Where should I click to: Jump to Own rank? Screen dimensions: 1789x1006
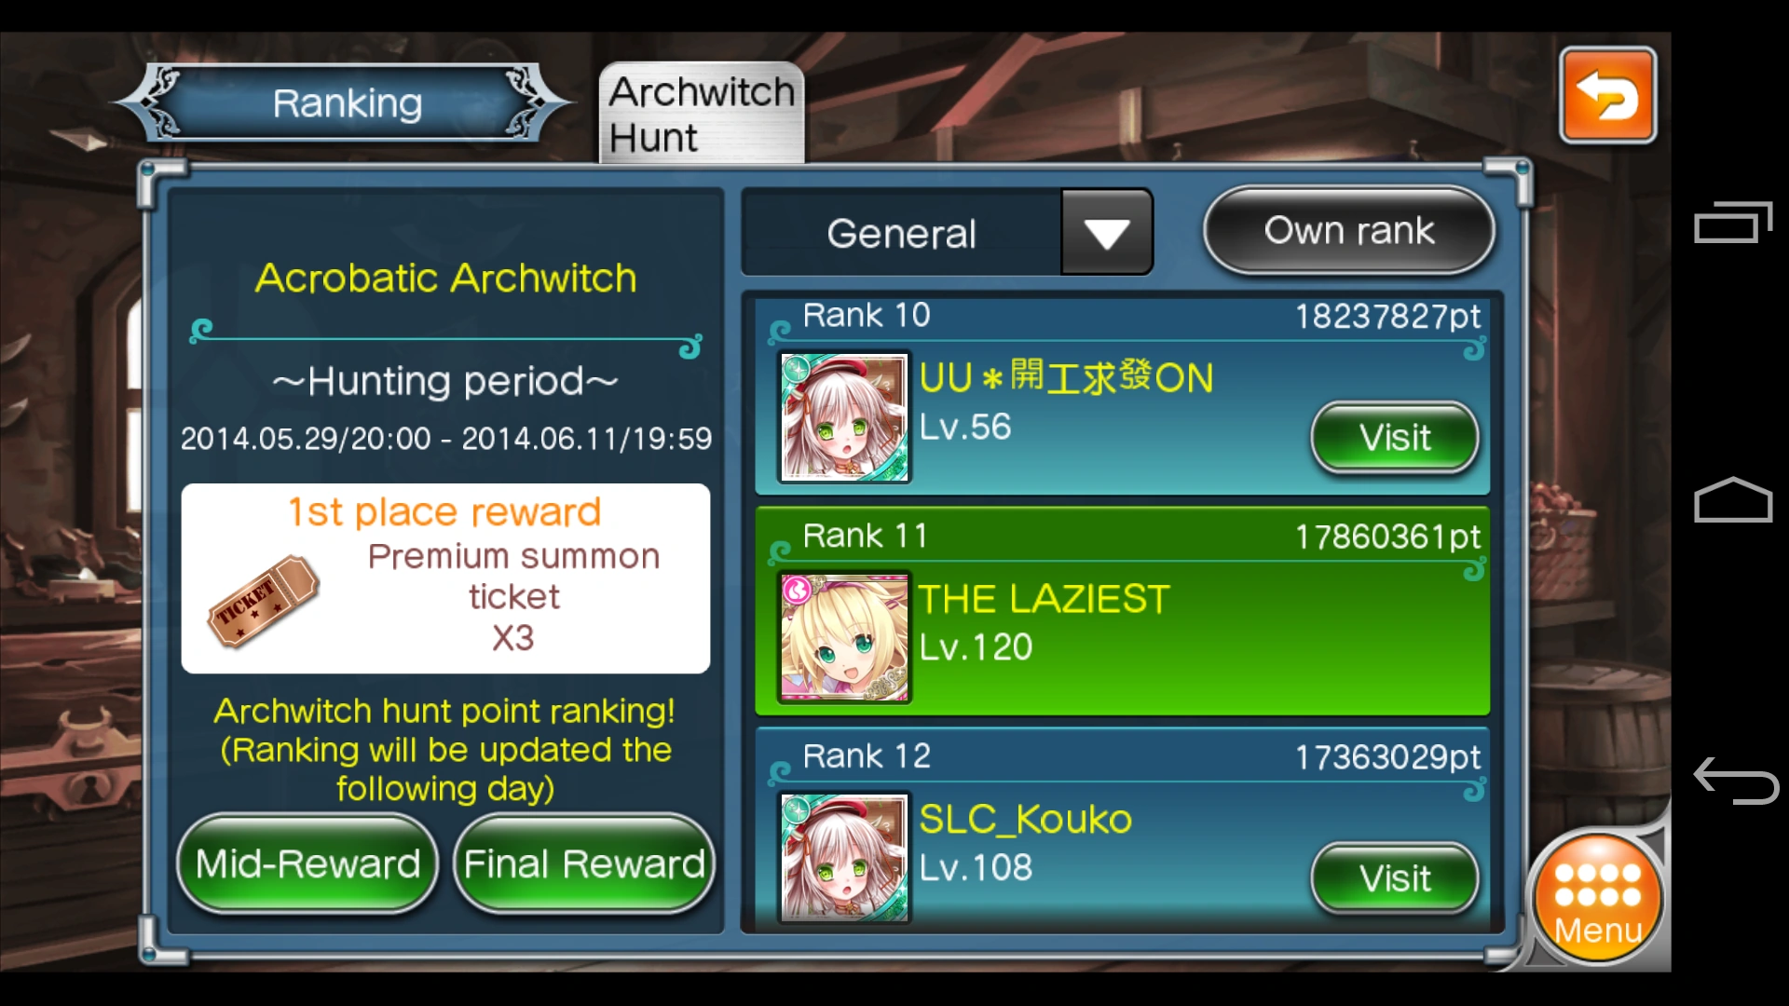pos(1348,230)
